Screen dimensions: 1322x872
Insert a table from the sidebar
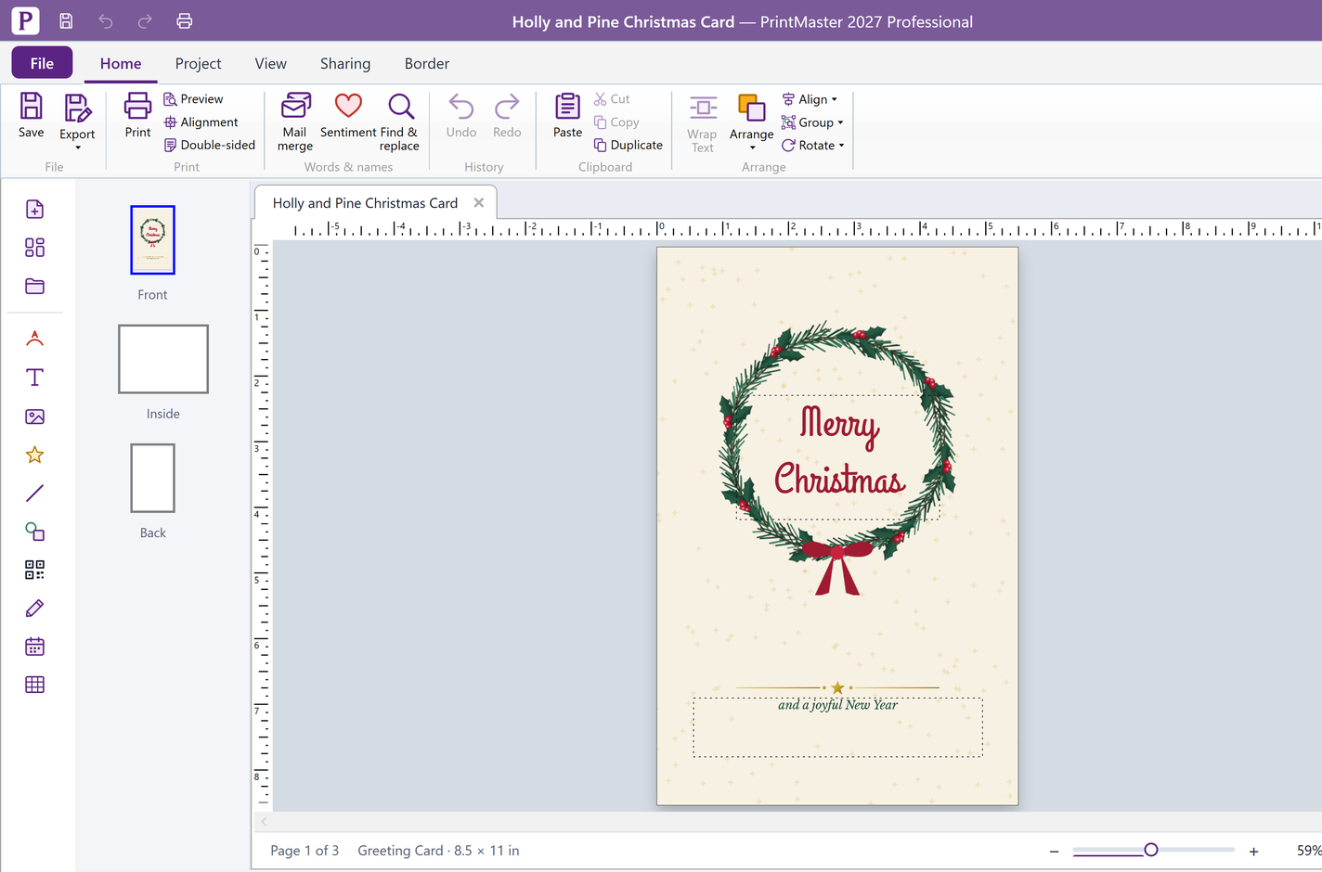click(x=34, y=685)
